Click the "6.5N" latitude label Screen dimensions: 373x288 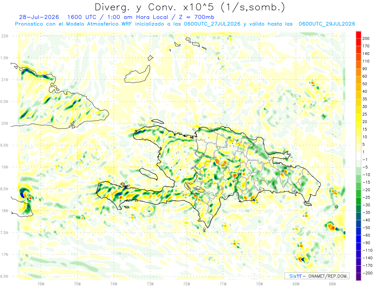(x=4, y=276)
